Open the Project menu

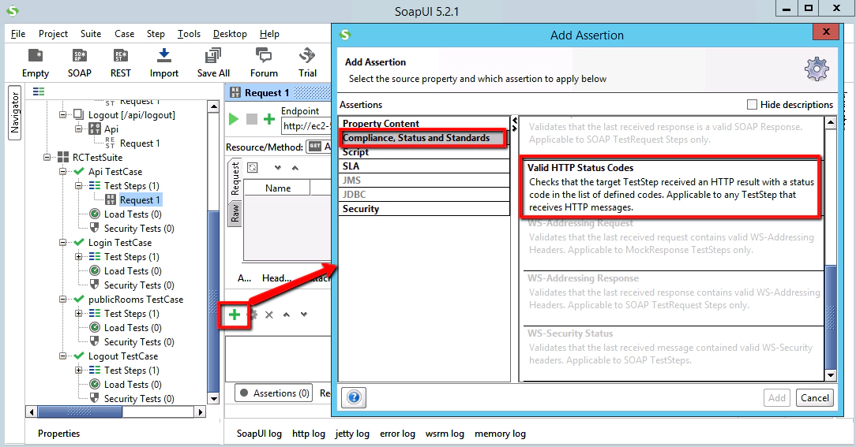coord(53,34)
